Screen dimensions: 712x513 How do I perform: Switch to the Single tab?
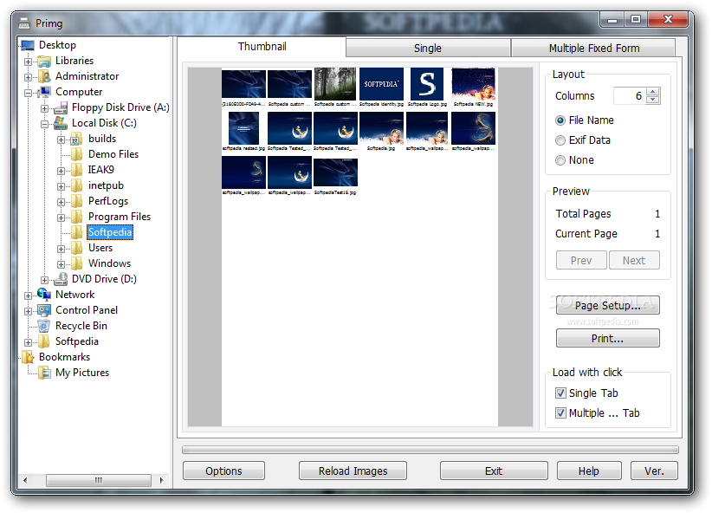point(428,49)
